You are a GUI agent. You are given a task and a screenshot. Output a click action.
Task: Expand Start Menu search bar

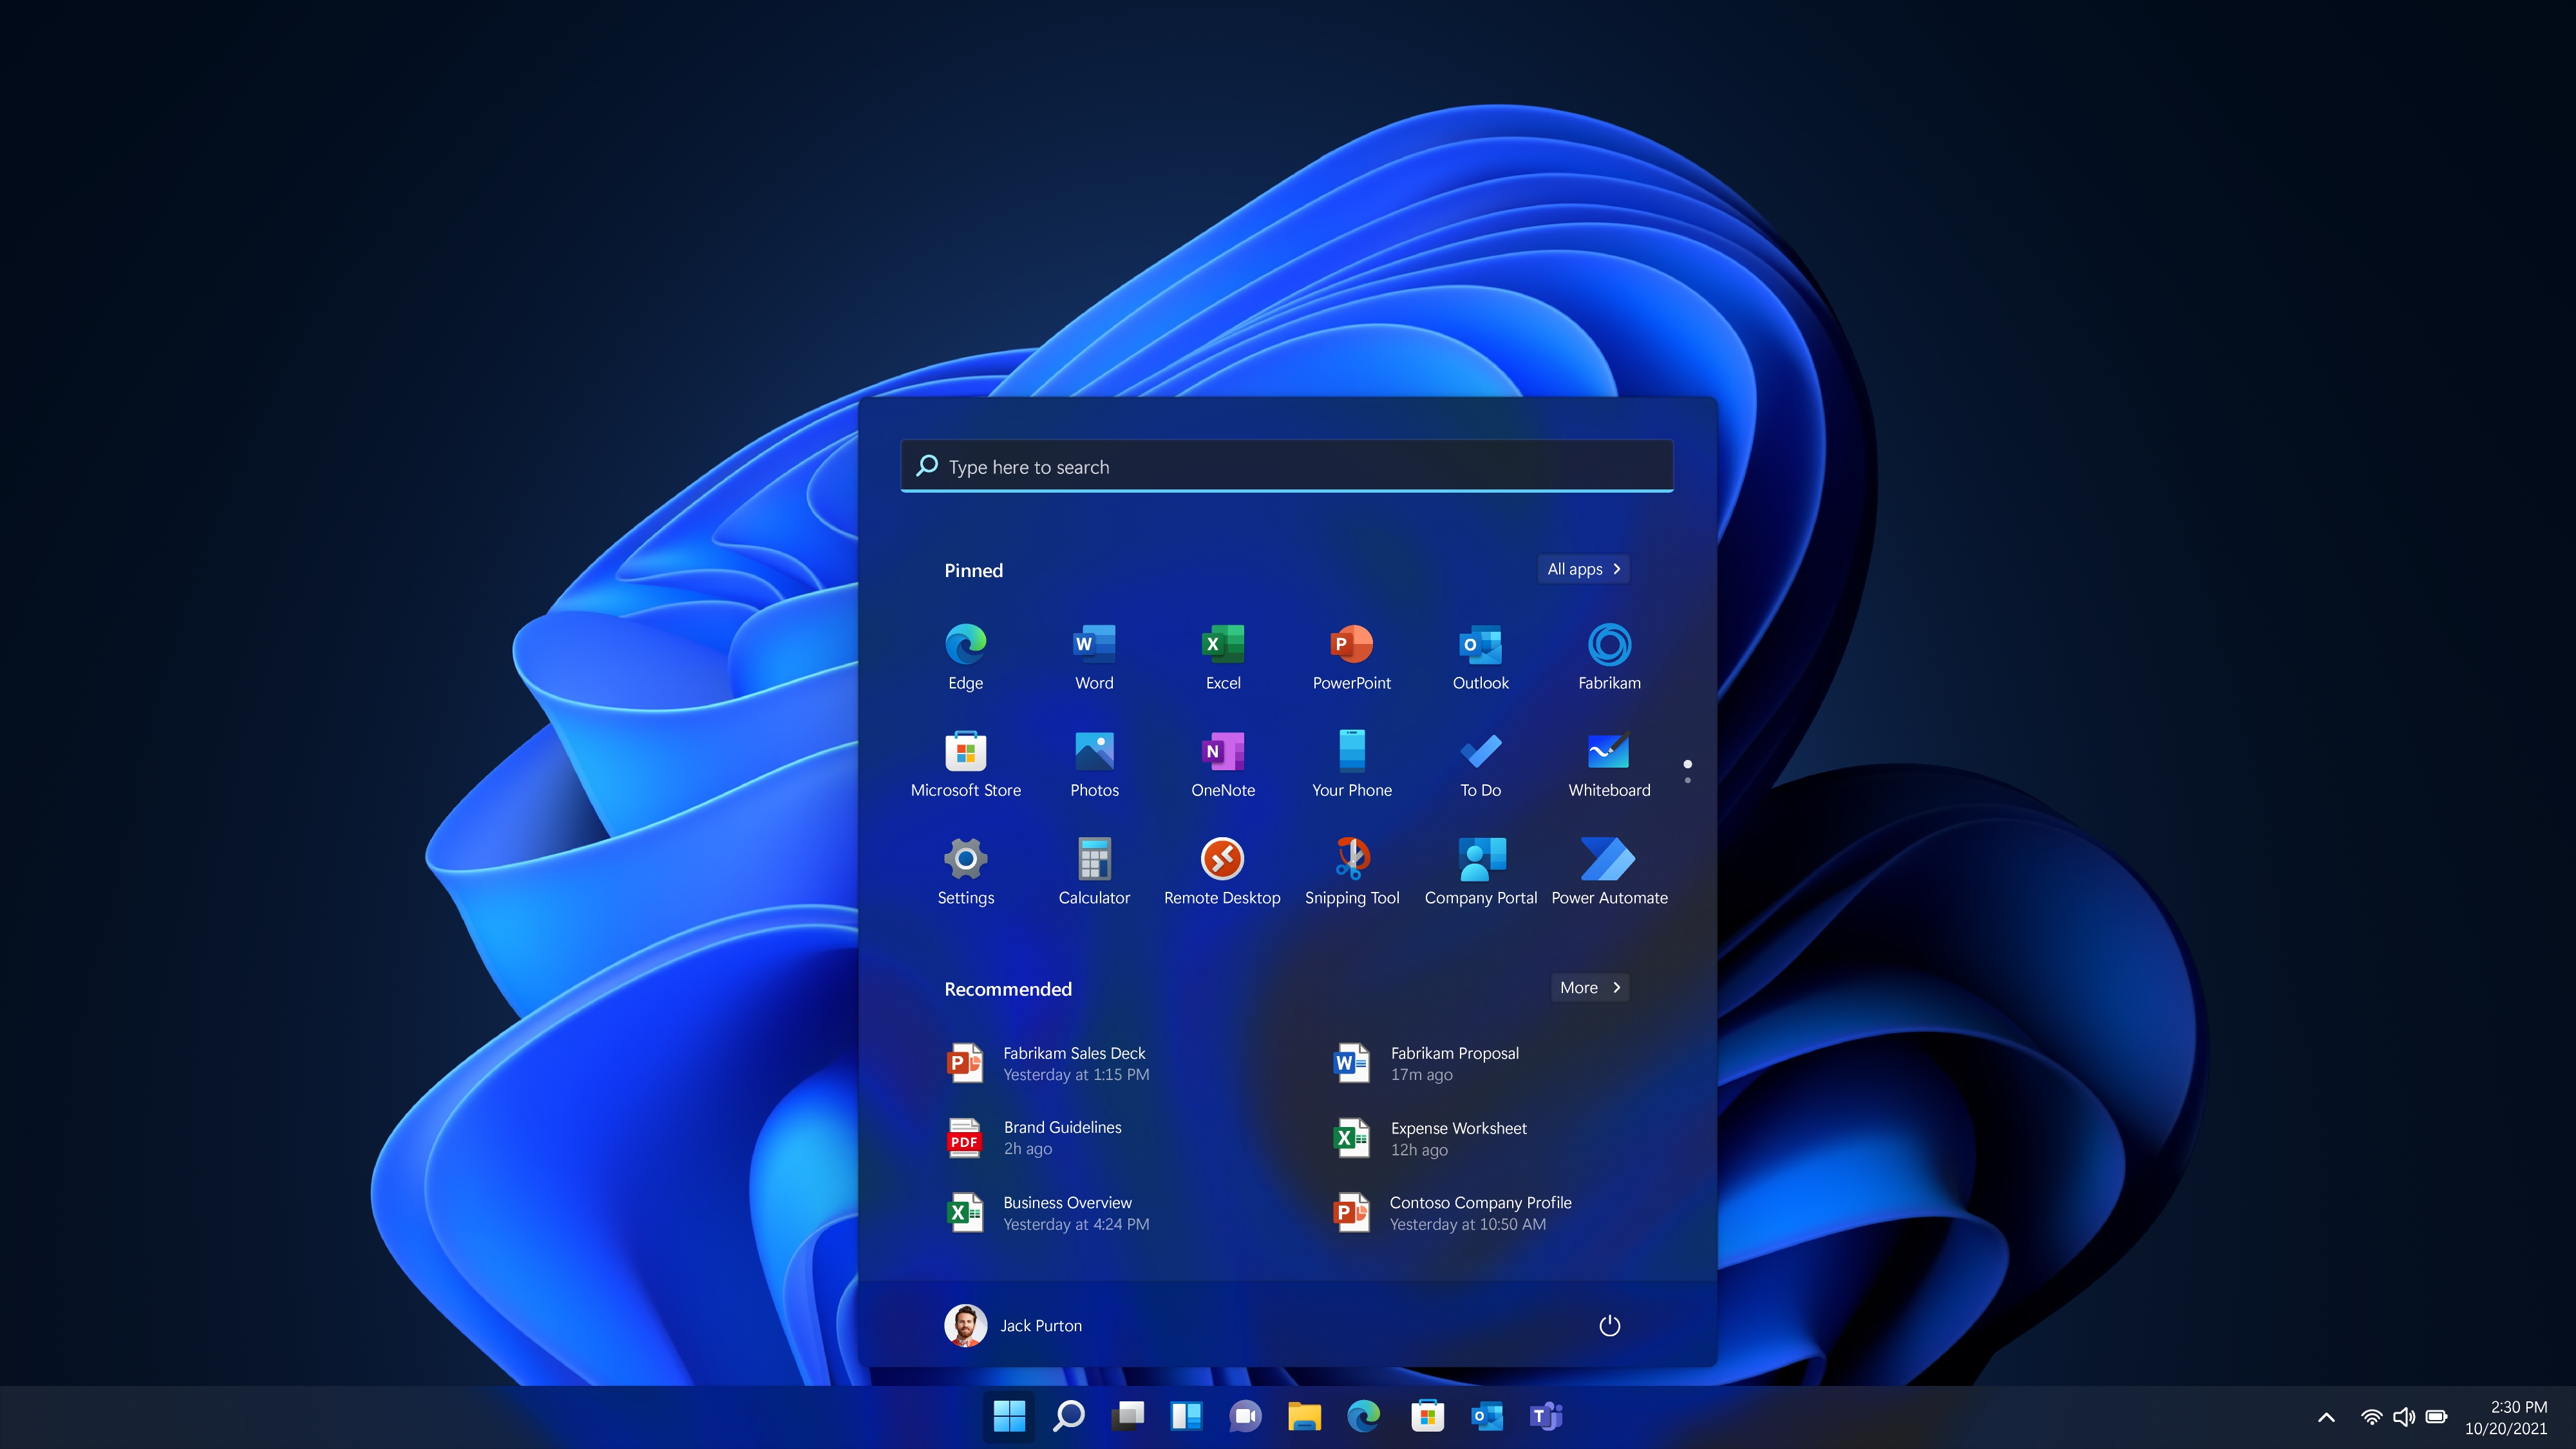(x=1286, y=466)
